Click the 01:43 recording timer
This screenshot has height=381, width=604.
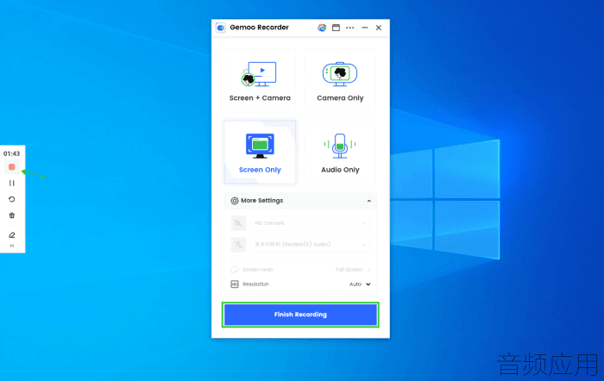[x=11, y=153]
